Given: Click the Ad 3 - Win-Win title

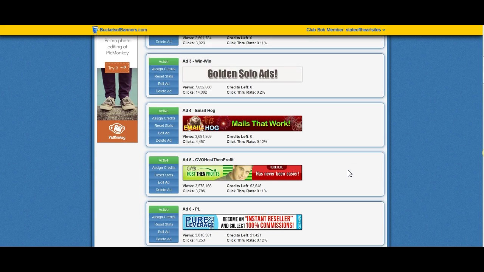Looking at the screenshot, I should pyautogui.click(x=197, y=61).
